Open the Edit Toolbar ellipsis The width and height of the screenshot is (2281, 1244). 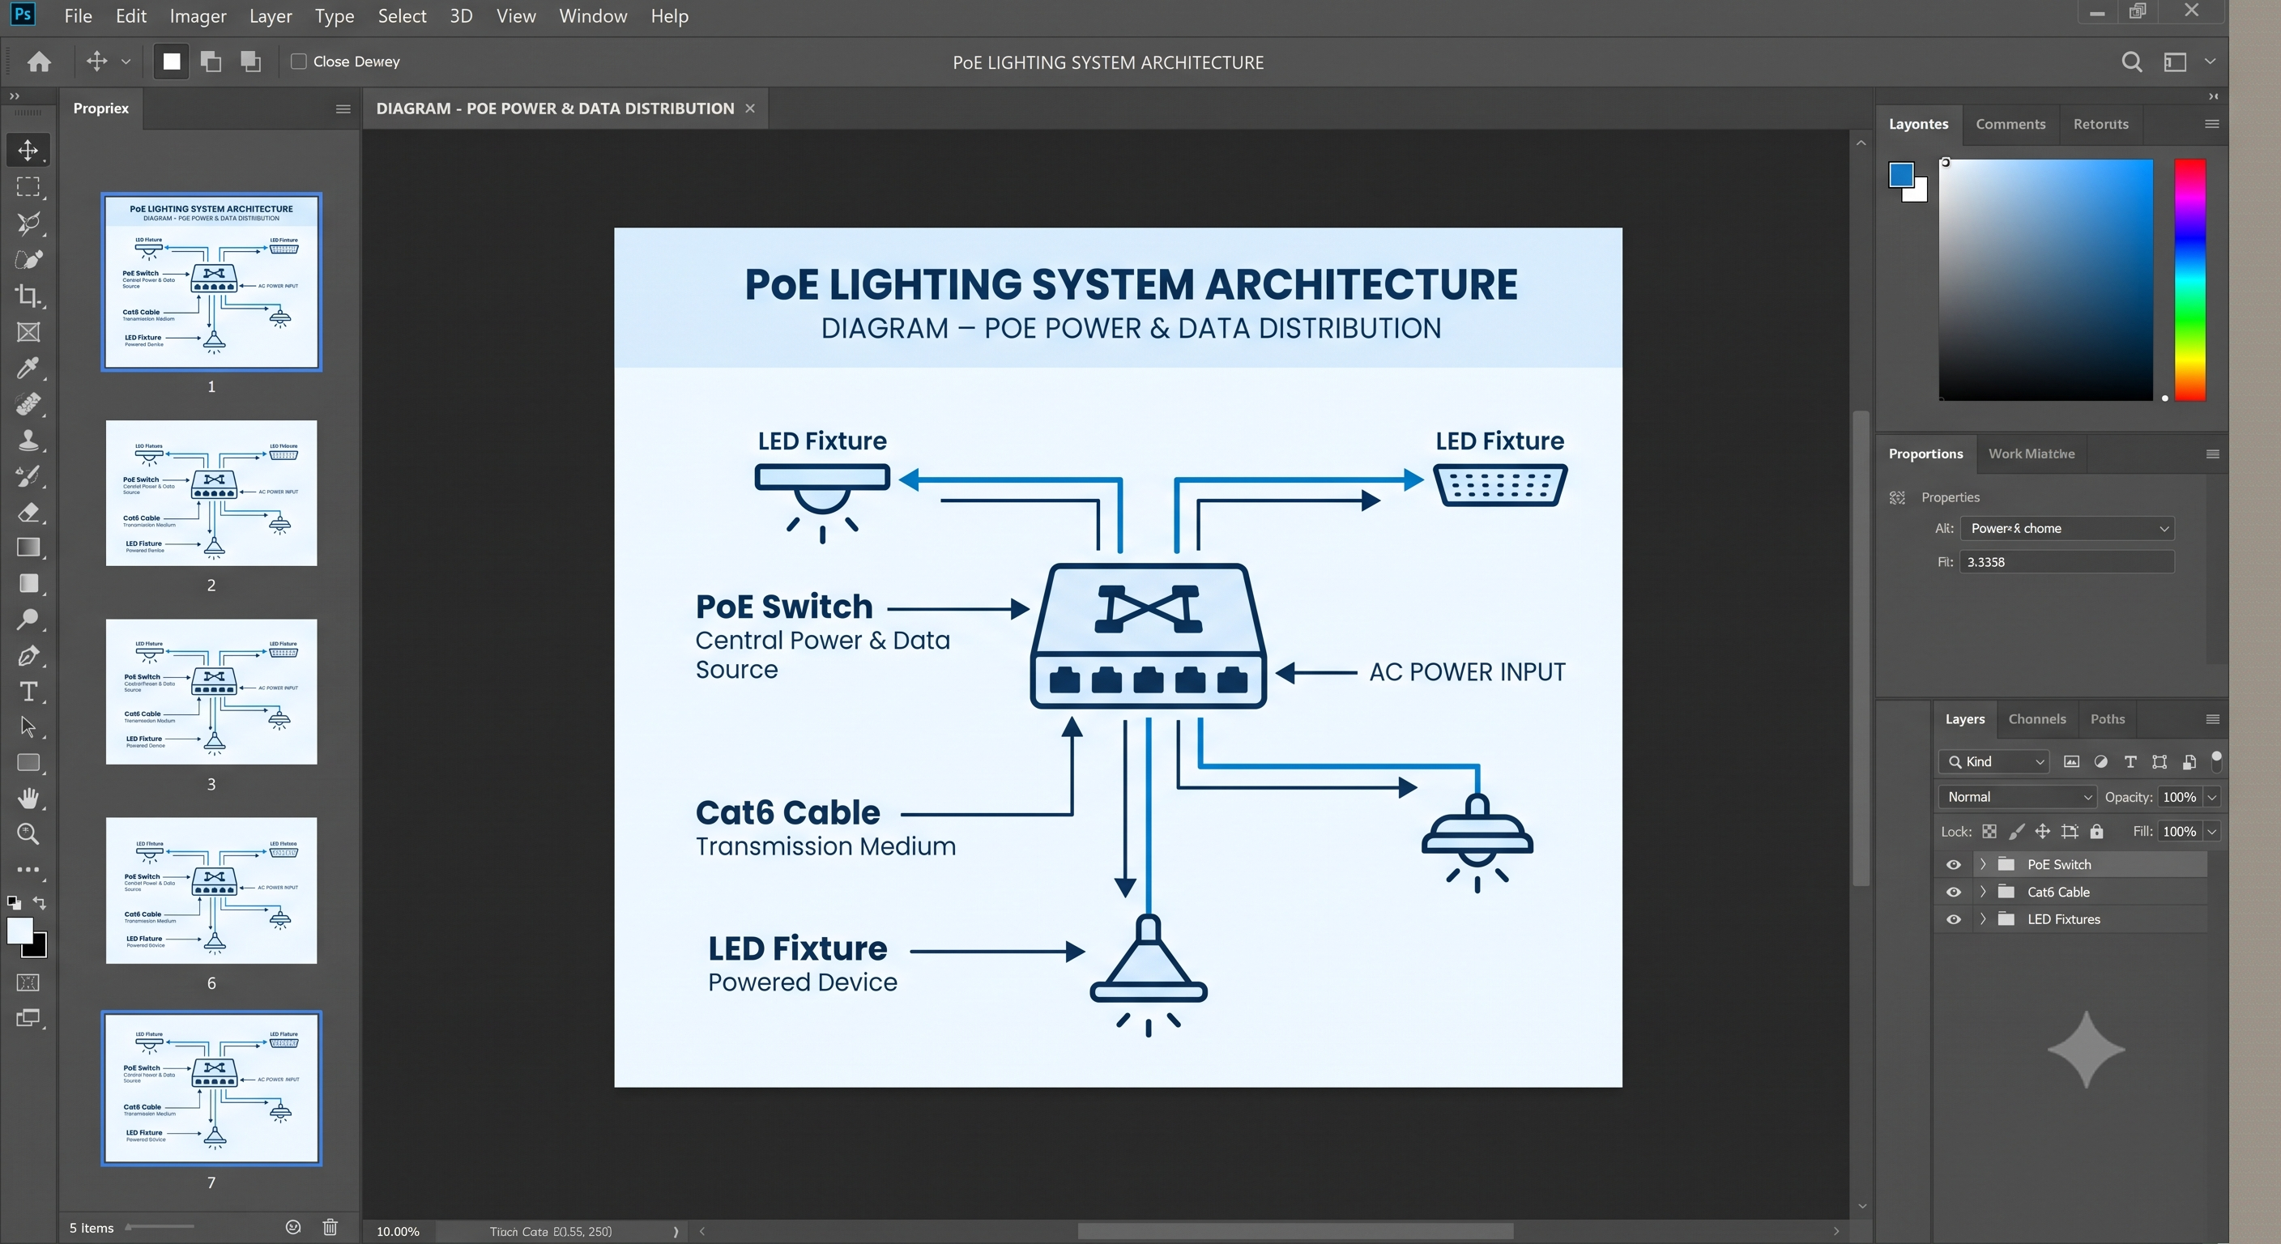tap(28, 871)
